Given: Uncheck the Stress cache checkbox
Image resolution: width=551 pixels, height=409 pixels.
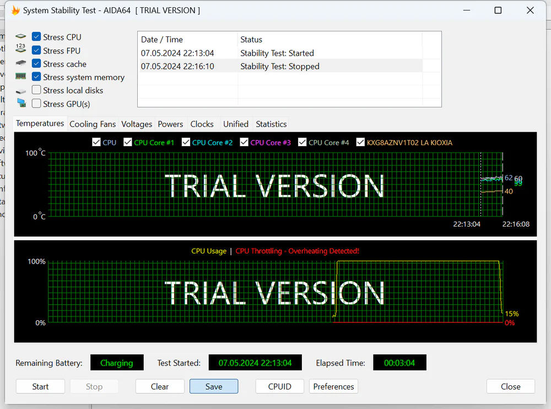Looking at the screenshot, I should click(x=36, y=63).
